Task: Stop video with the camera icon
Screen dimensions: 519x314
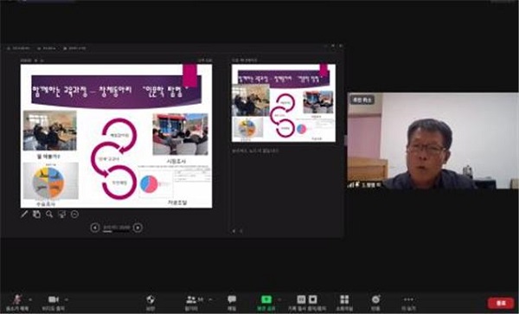Action: tap(54, 303)
